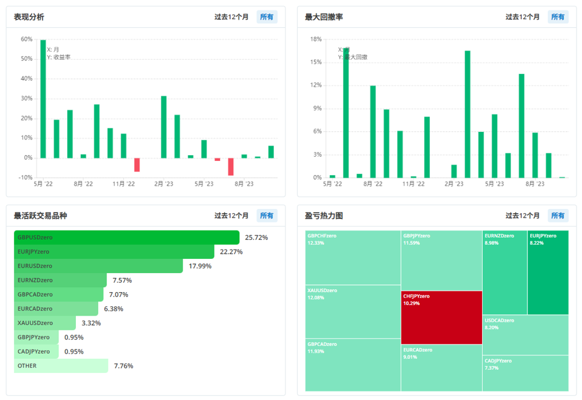Select the GBPCHFzero heatmap tile

pyautogui.click(x=353, y=258)
